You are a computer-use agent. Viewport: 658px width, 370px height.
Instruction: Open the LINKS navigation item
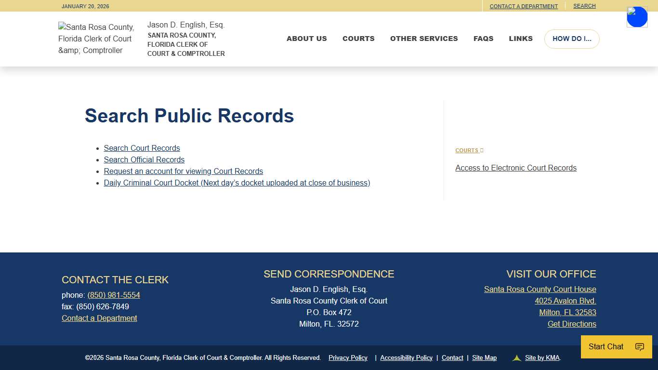point(520,39)
